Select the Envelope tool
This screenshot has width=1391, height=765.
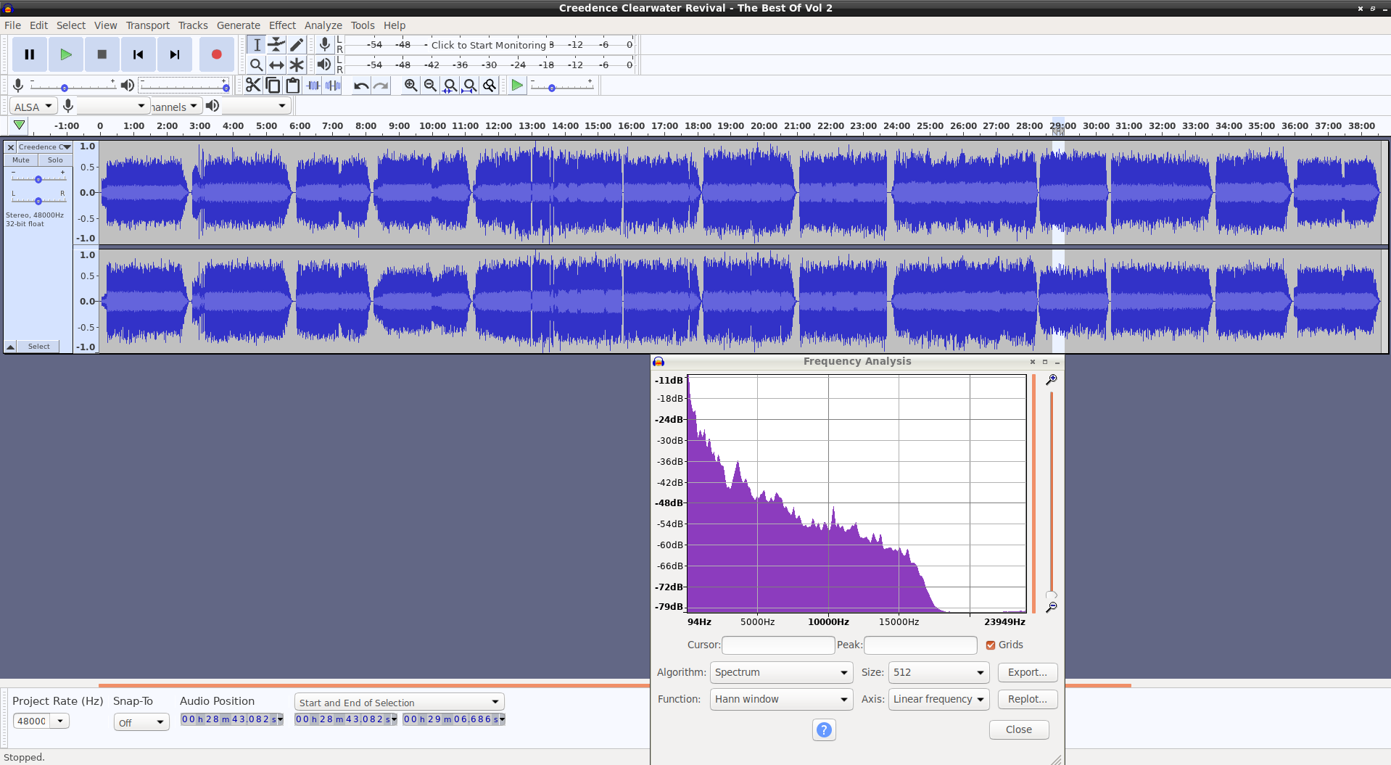click(x=276, y=45)
